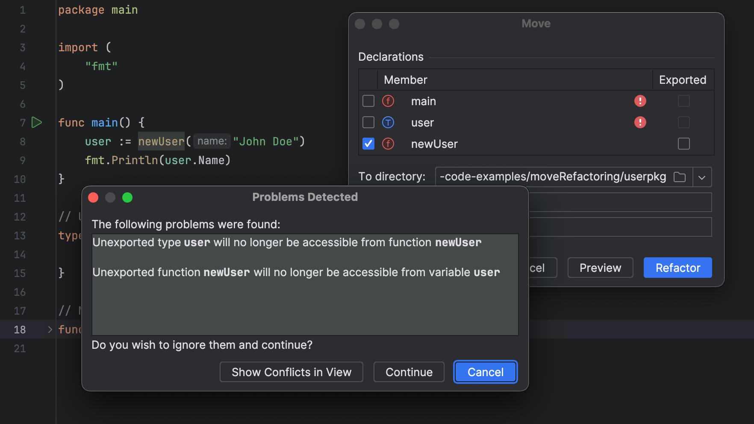Viewport: 754px width, 424px height.
Task: Click the highlighted newUser call in editor
Action: [161, 141]
